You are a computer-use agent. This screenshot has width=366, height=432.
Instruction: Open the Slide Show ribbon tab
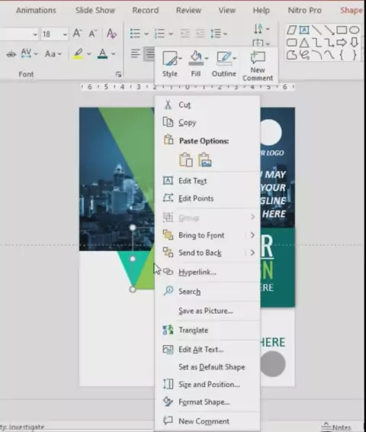tap(95, 11)
